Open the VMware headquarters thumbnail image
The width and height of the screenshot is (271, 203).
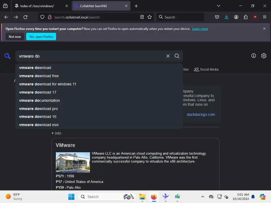click(x=73, y=162)
